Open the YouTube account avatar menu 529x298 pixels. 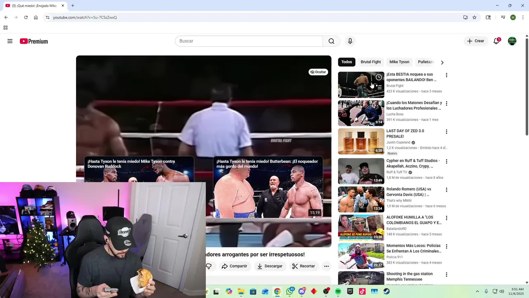[x=512, y=41]
